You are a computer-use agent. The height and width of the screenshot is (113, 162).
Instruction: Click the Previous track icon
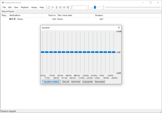click(x=60, y=7)
